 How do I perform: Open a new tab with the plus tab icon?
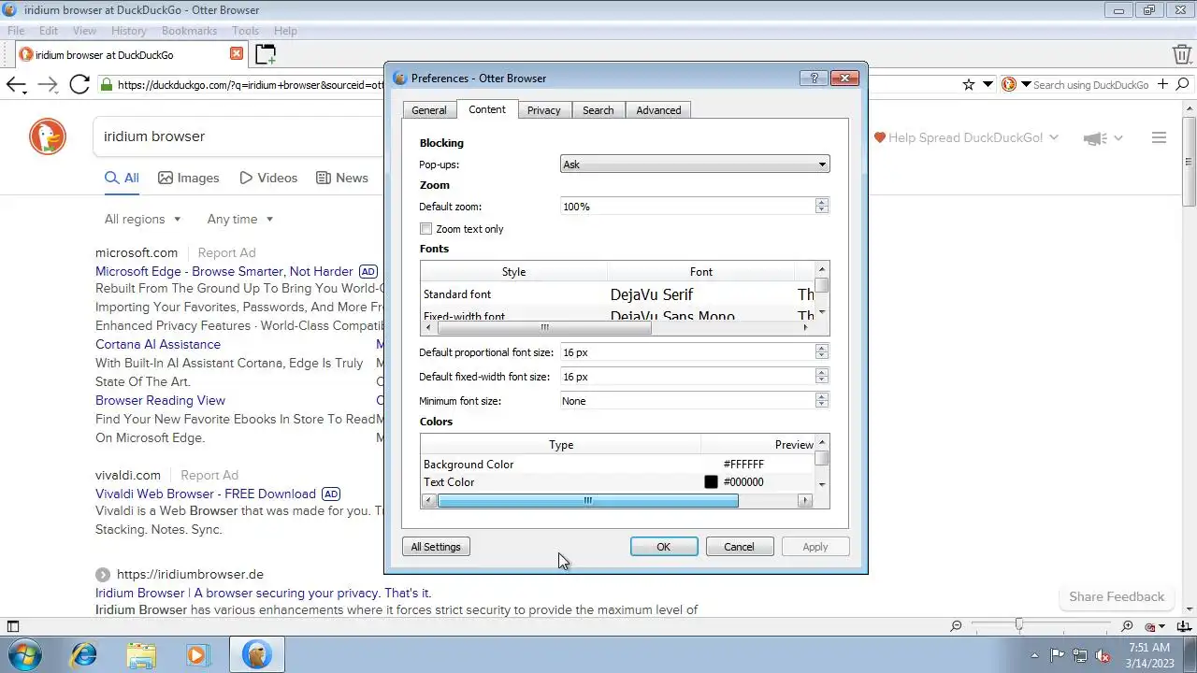click(x=266, y=54)
